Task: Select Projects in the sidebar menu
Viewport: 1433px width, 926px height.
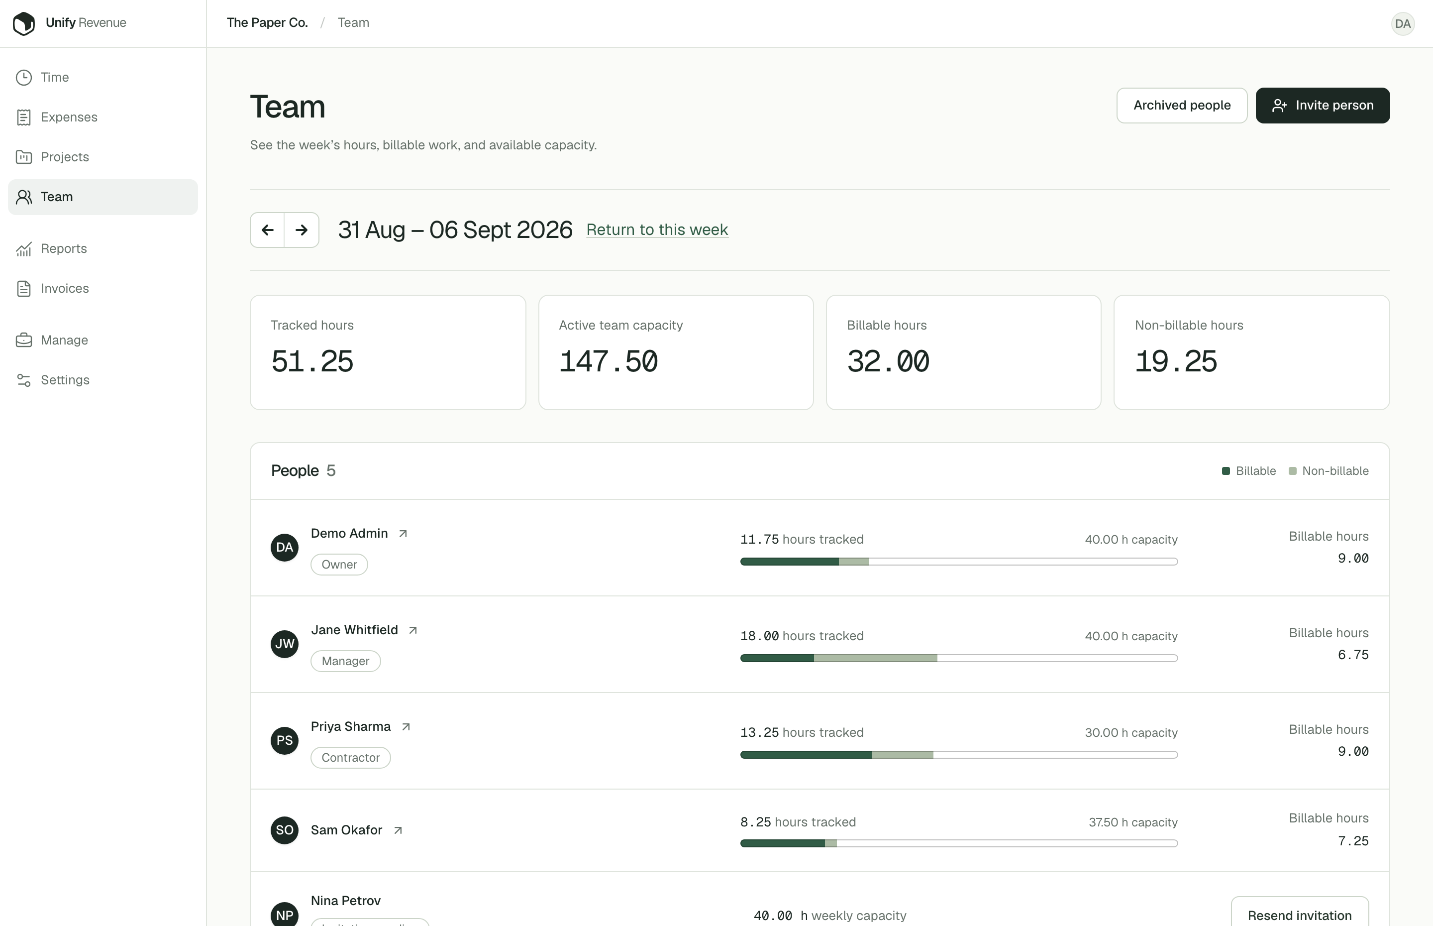Action: (102, 157)
